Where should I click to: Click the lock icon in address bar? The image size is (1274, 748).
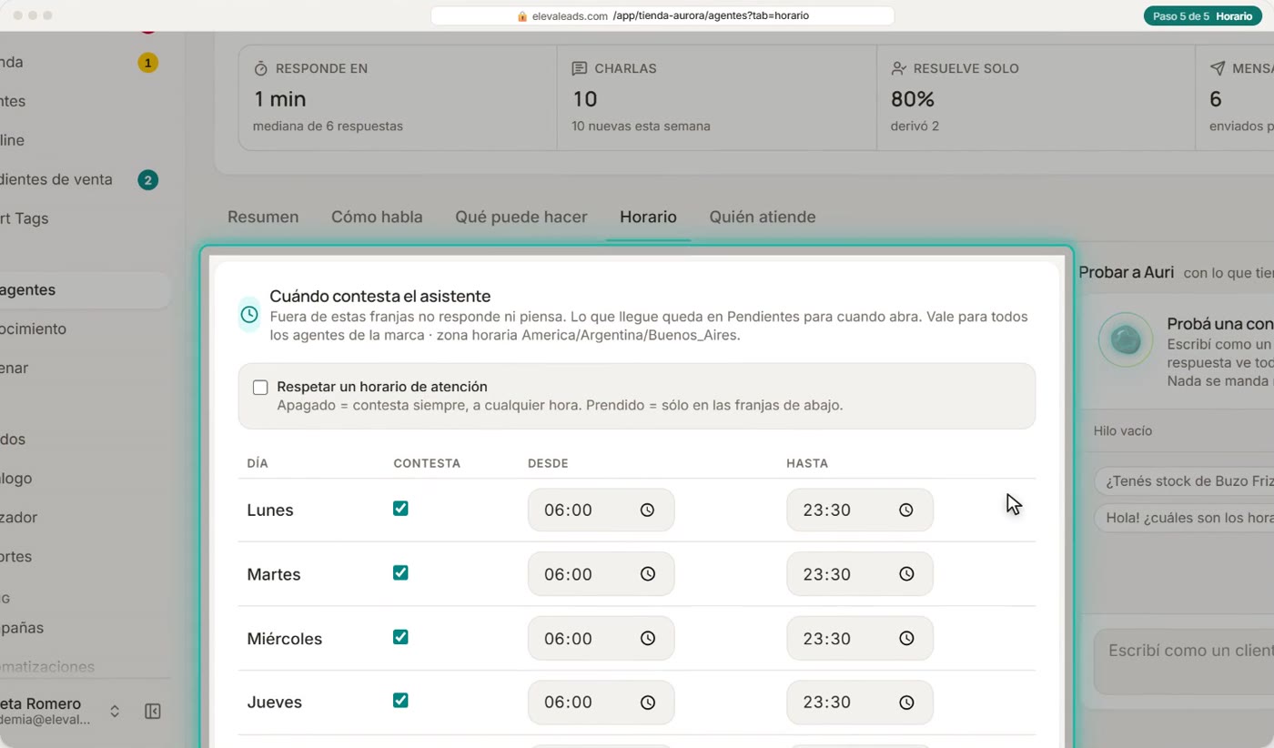click(522, 16)
